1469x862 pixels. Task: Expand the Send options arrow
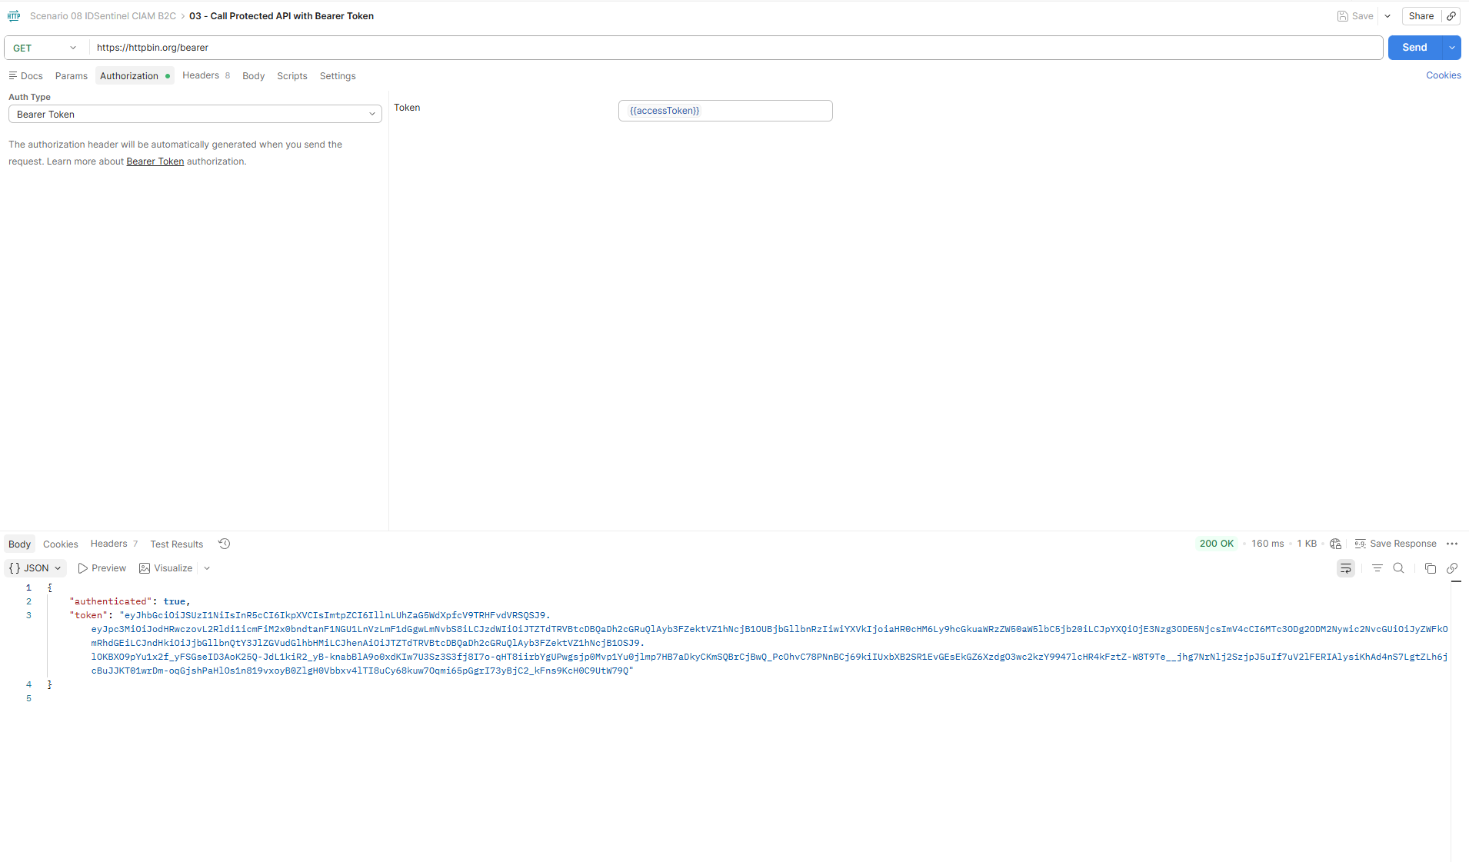pos(1452,48)
